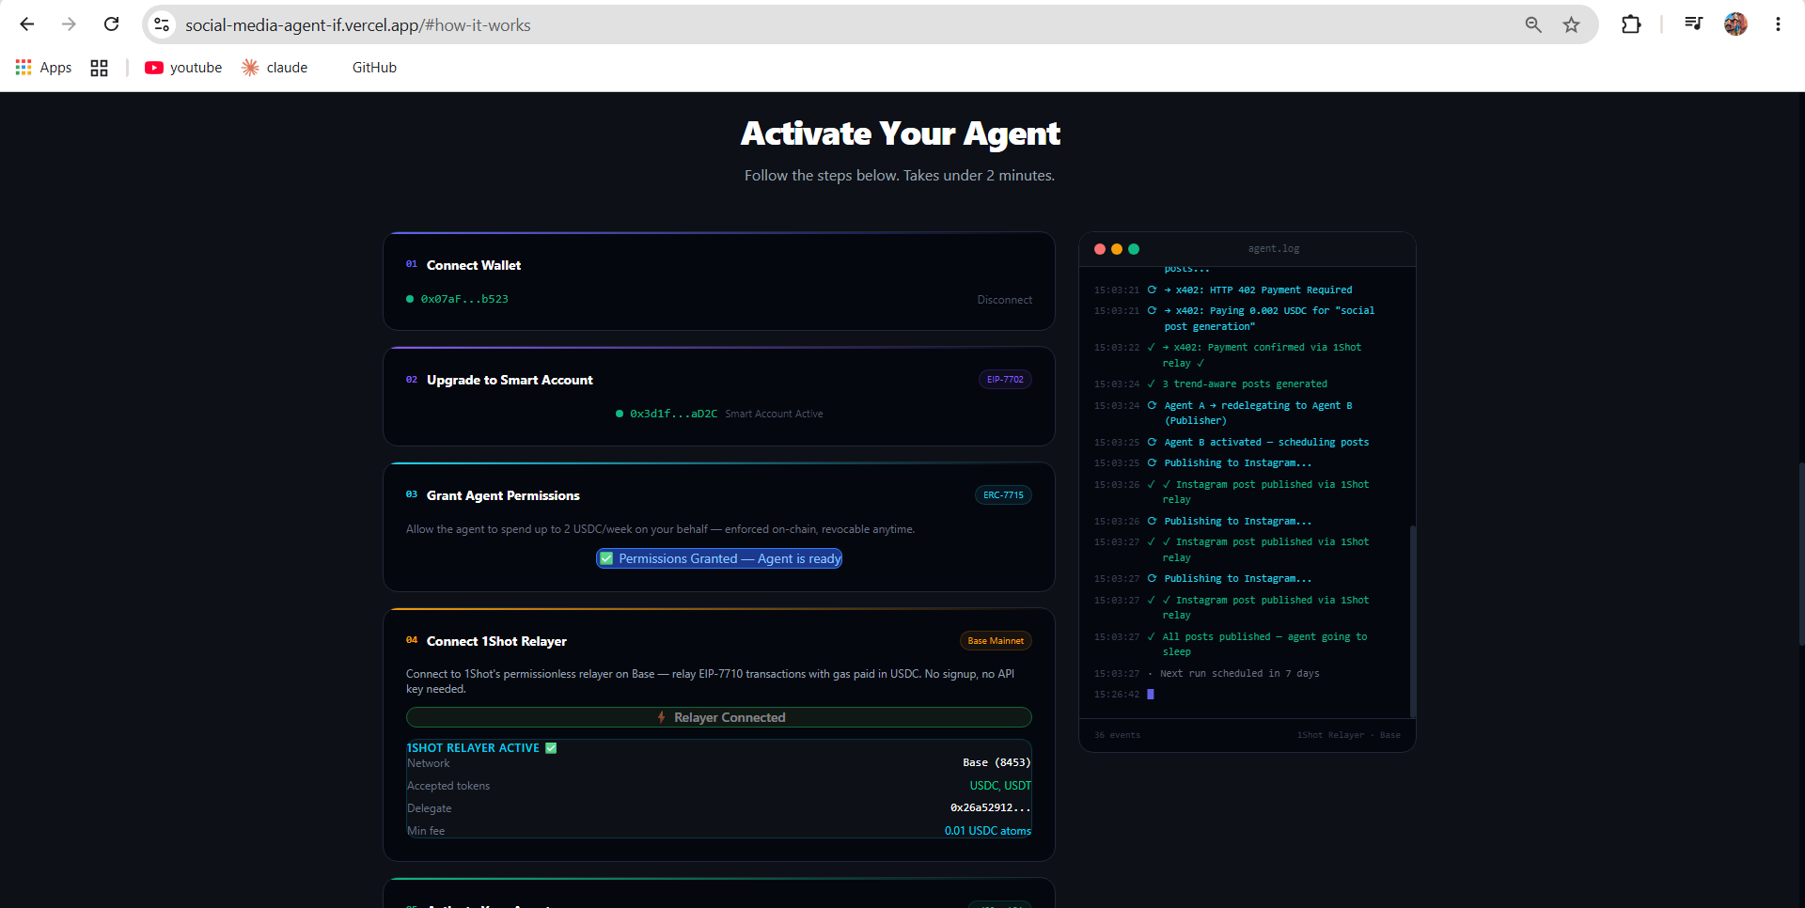Click log line 'x402: HTTP 402 Payment Required'
This screenshot has width=1805, height=908.
tap(1258, 290)
